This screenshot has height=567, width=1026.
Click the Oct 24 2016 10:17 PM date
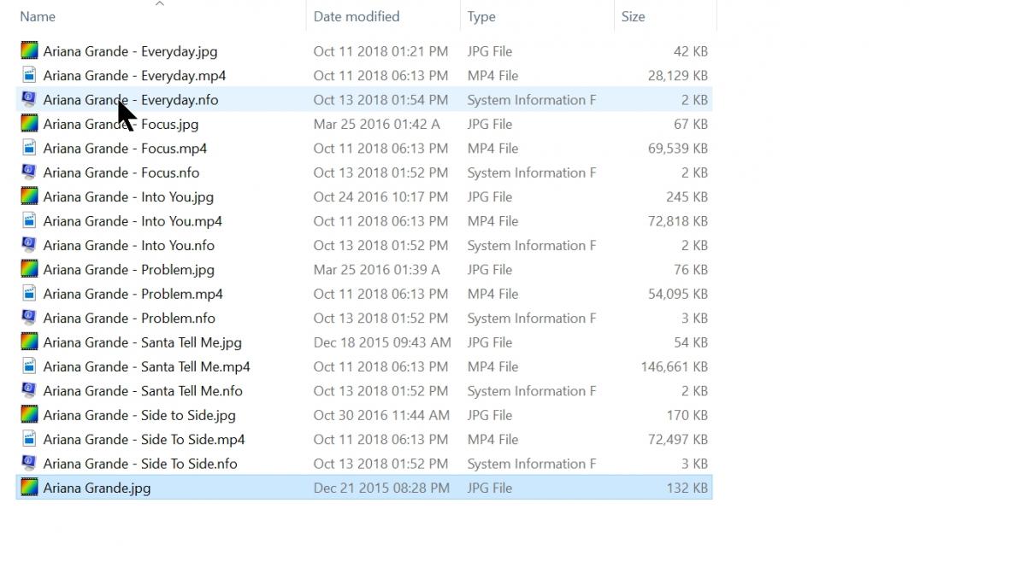(x=380, y=196)
